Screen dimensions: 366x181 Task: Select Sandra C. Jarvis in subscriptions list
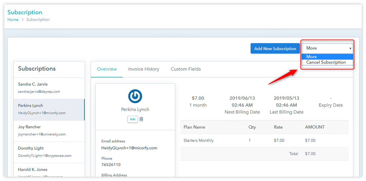(49, 88)
